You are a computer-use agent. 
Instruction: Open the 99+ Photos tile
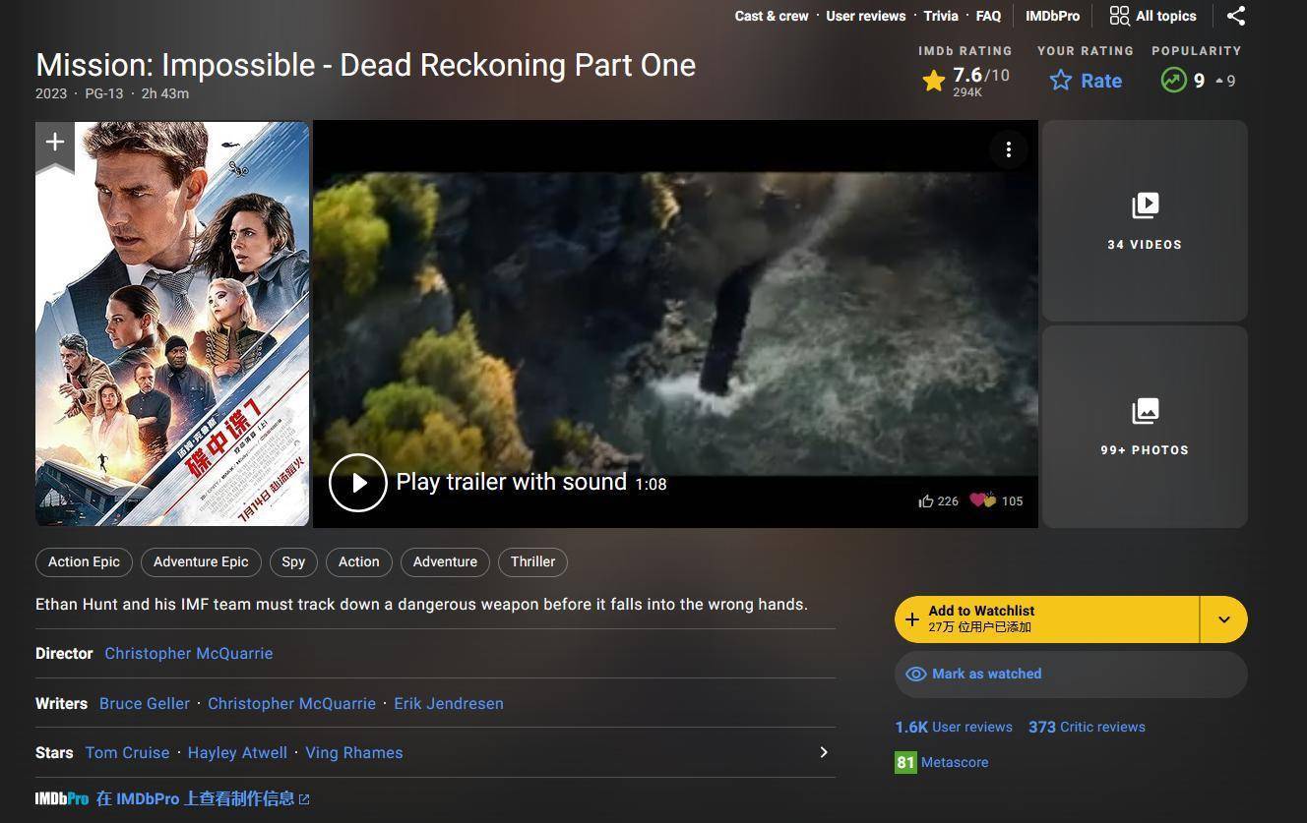[1145, 427]
